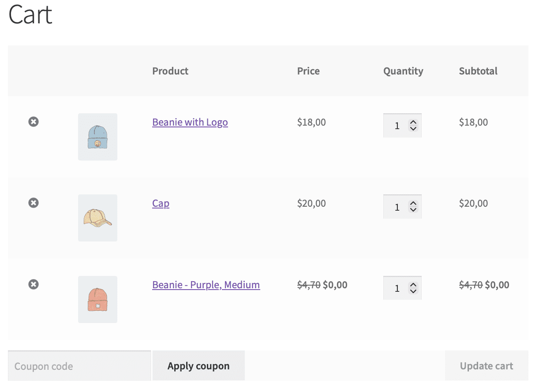Screen dimensions: 539x387
Task: Click the Cap quantity number field
Action: coord(396,207)
